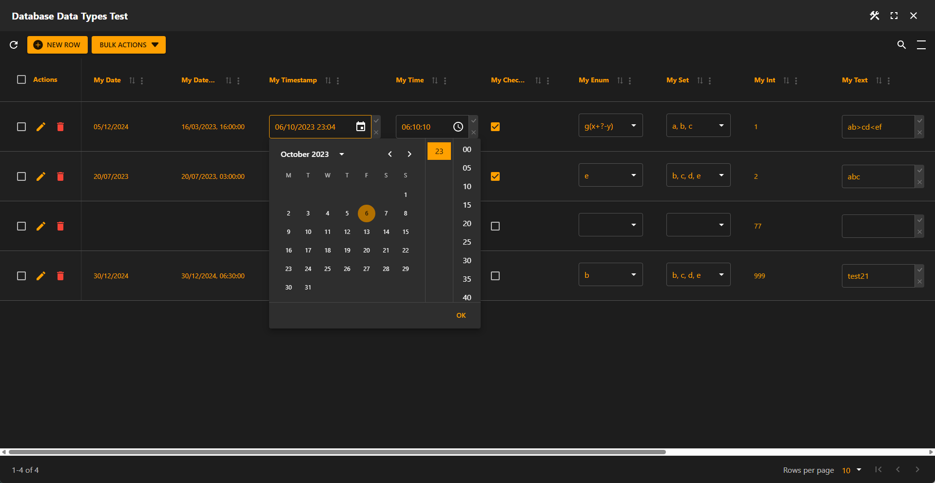This screenshot has width=935, height=483.
Task: Expand the My Set dropdown showing a, b, c
Action: tap(698, 126)
